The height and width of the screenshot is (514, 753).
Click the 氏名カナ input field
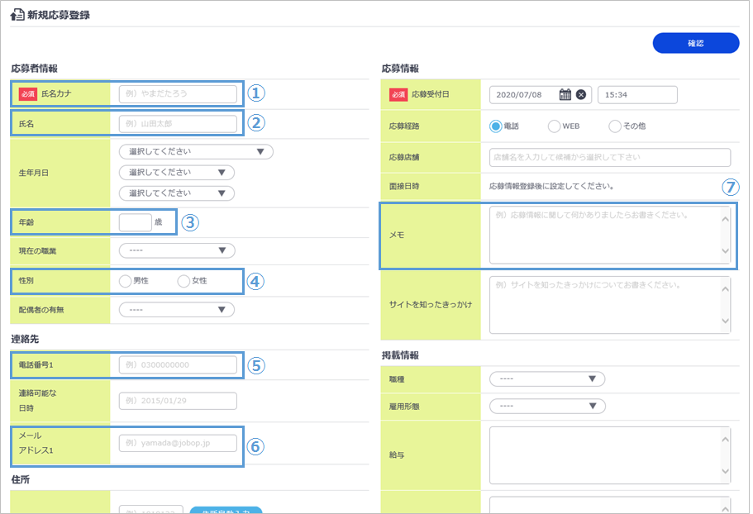point(178,94)
